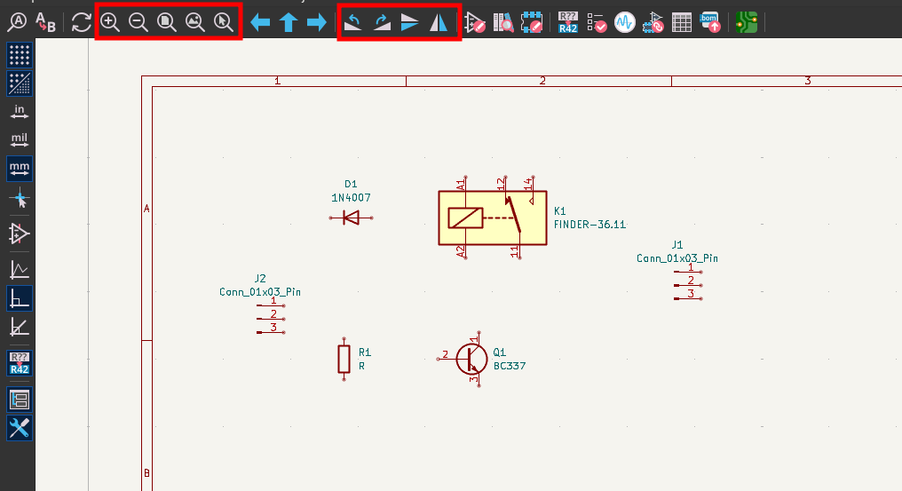The height and width of the screenshot is (491, 902).
Task: Select the K1 FINDER-36.11 relay symbol
Action: click(x=492, y=218)
